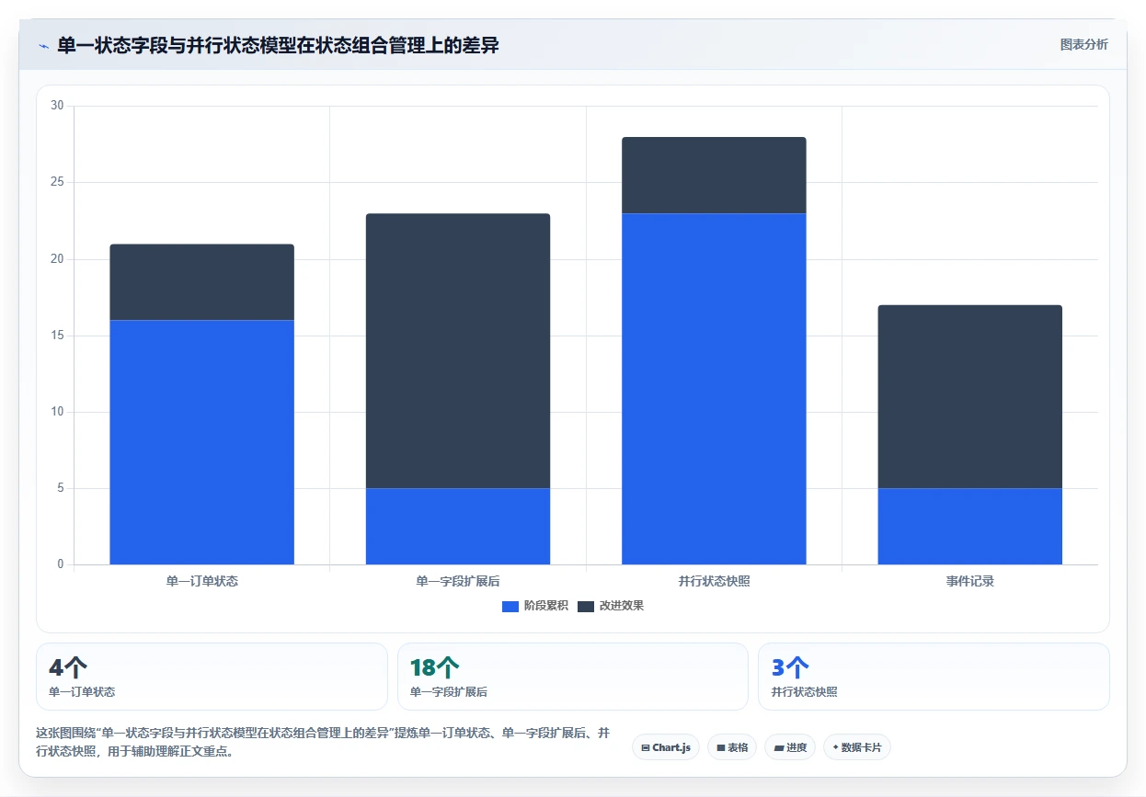Click the 单一字段扩展后 x-axis label

(458, 581)
